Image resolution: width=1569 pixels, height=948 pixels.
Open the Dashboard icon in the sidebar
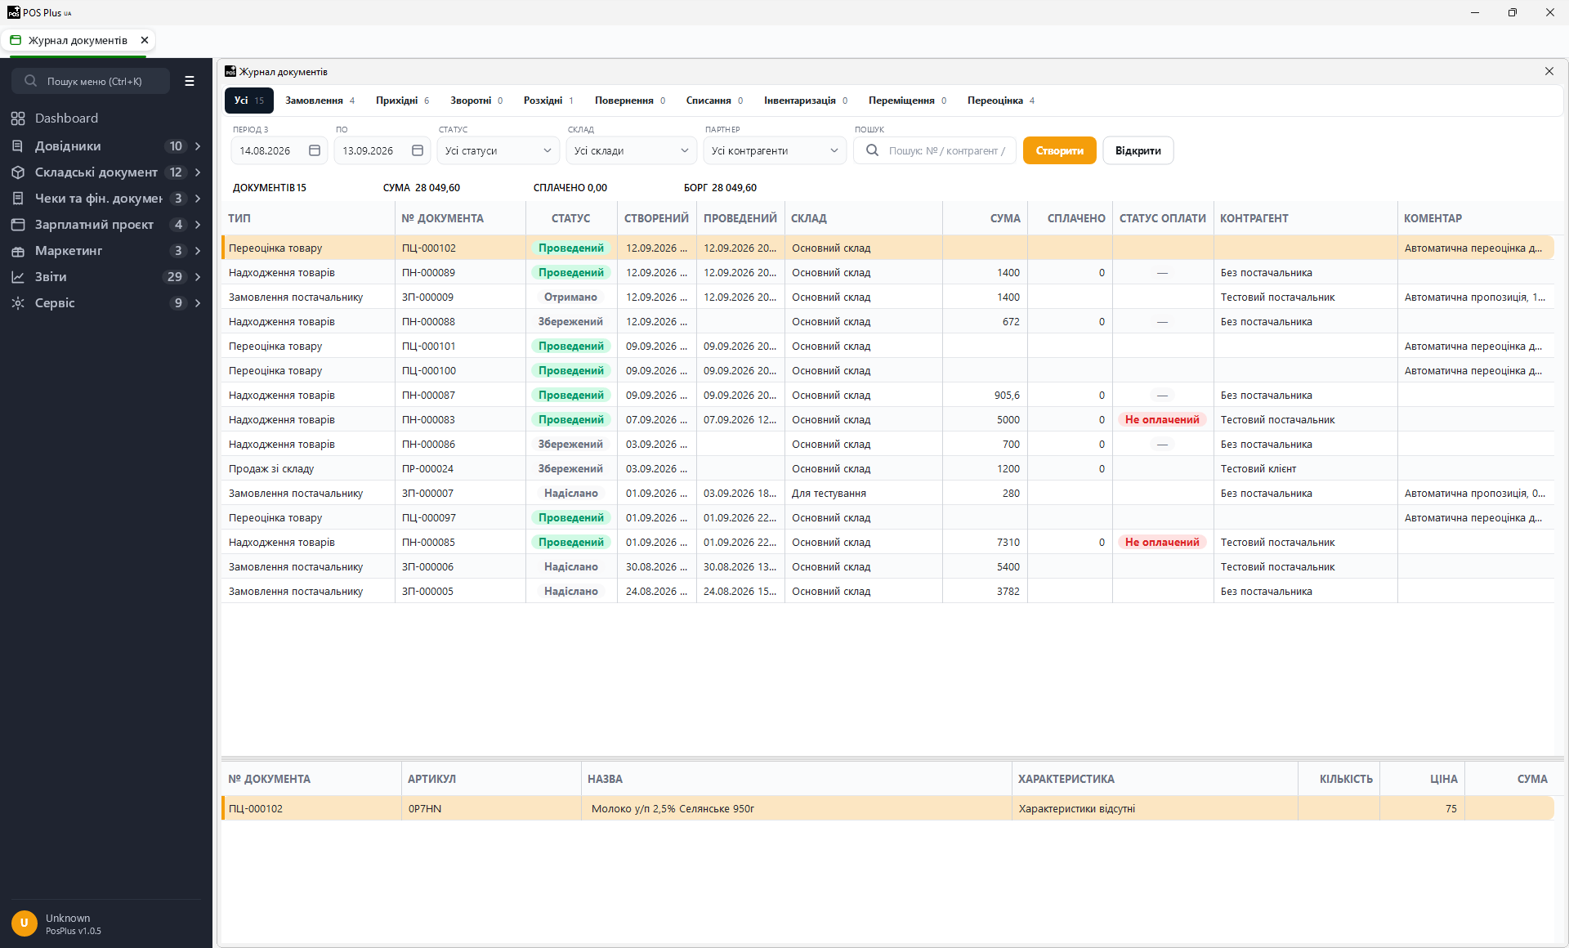(18, 118)
